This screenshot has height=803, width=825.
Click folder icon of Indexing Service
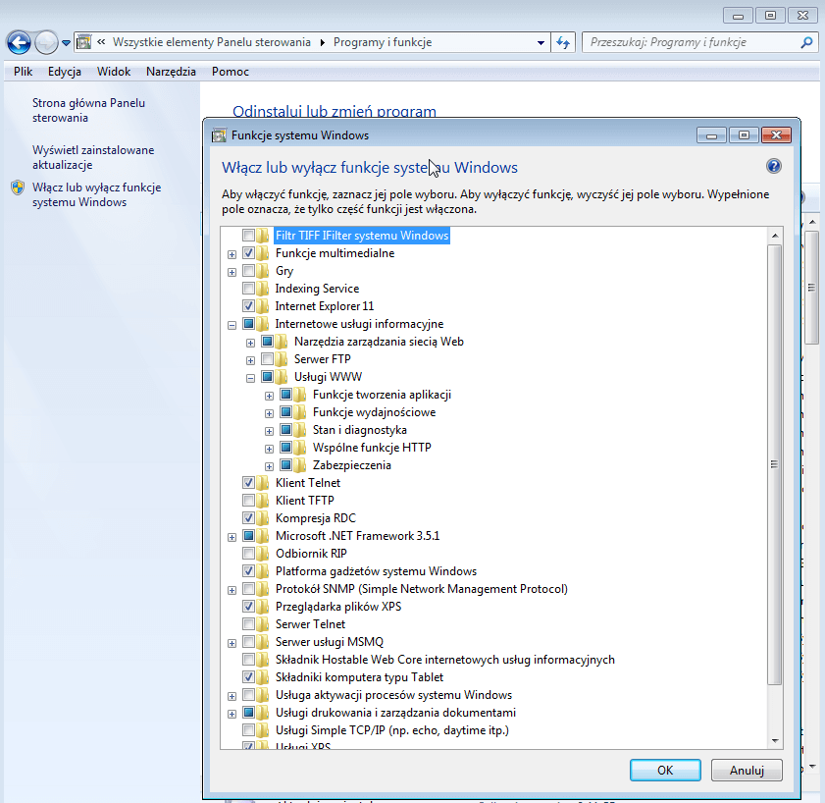coord(263,289)
